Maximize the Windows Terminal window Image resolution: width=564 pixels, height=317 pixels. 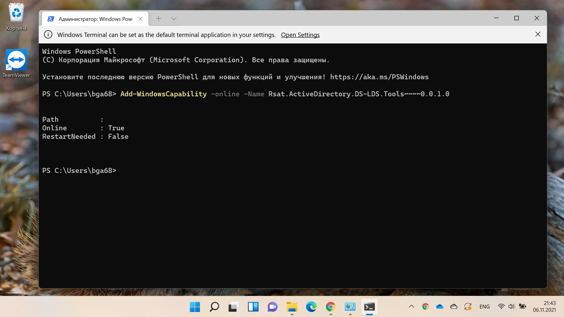tap(517, 18)
